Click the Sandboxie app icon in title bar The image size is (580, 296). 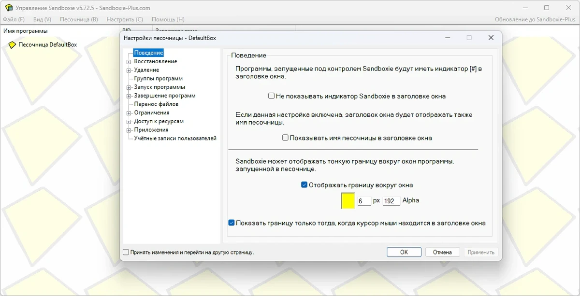click(x=9, y=8)
